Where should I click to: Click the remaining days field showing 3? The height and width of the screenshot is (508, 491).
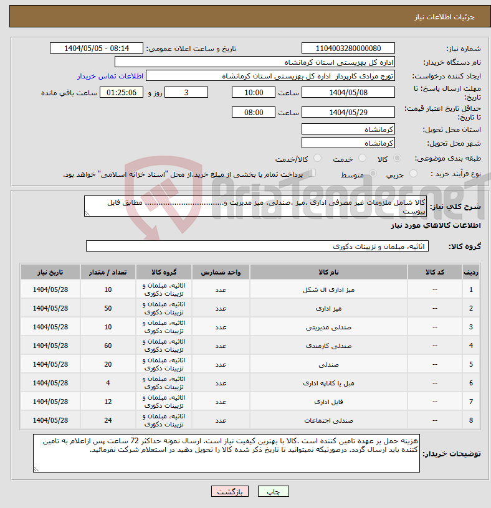pyautogui.click(x=186, y=93)
